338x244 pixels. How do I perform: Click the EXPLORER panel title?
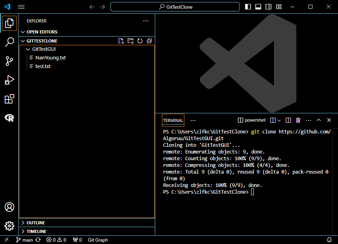point(37,21)
